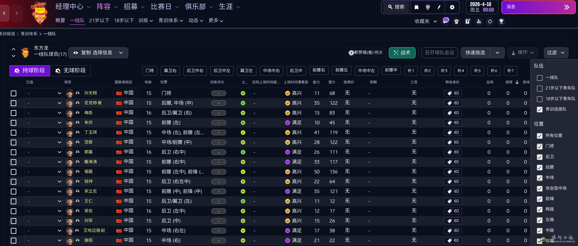Open selection dropdown in 王仁 row
This screenshot has height=246, width=578.
[44, 201]
